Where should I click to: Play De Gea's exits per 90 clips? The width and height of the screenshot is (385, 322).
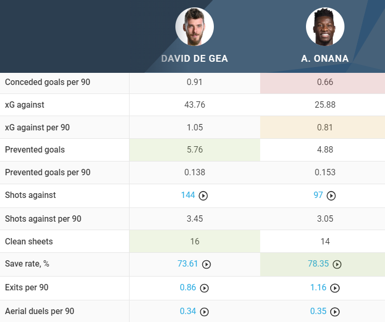[204, 288]
